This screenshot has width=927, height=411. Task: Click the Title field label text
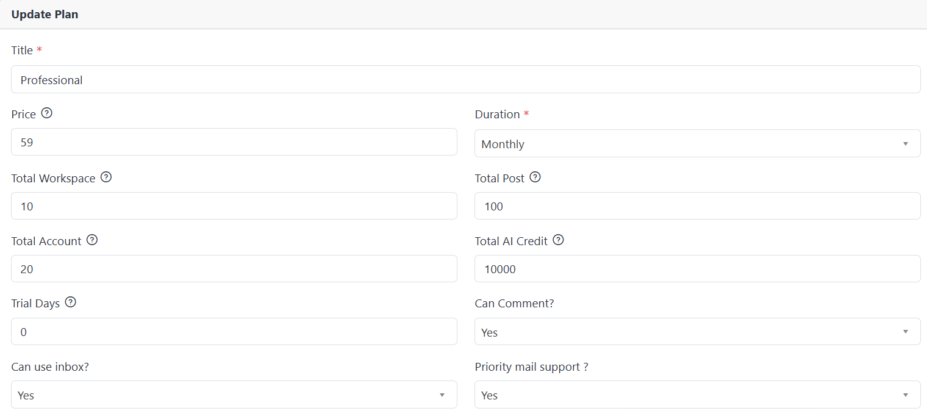pos(22,51)
